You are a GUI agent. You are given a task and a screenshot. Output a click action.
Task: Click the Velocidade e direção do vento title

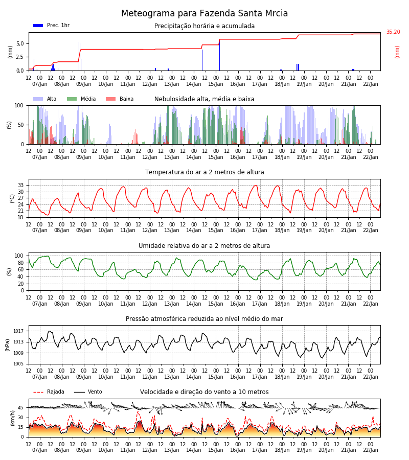(204, 392)
